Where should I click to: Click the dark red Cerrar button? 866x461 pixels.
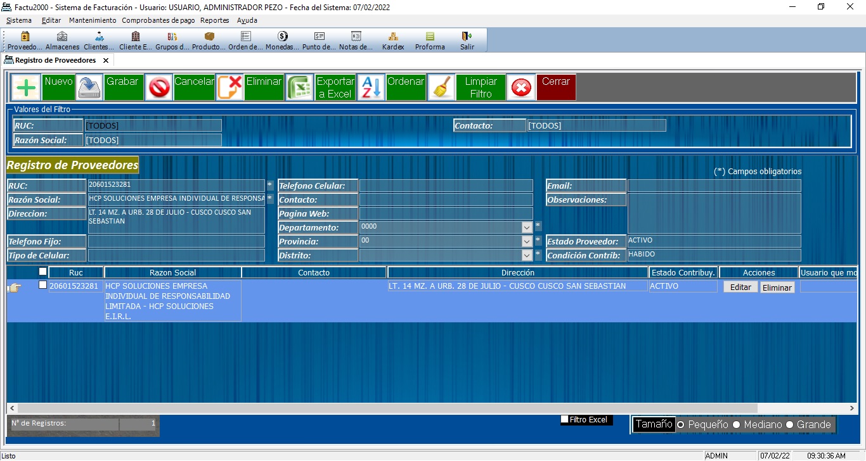556,87
